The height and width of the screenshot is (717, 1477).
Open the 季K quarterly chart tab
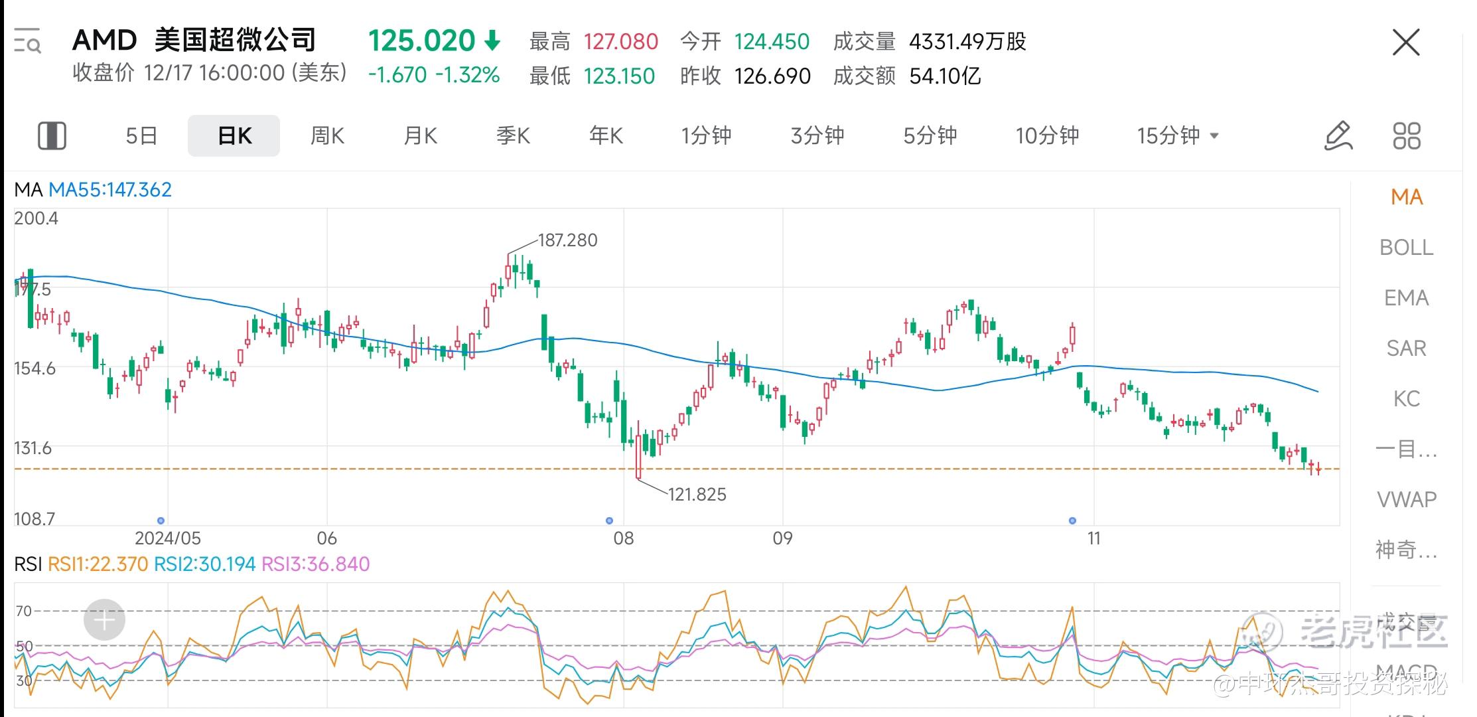[513, 135]
